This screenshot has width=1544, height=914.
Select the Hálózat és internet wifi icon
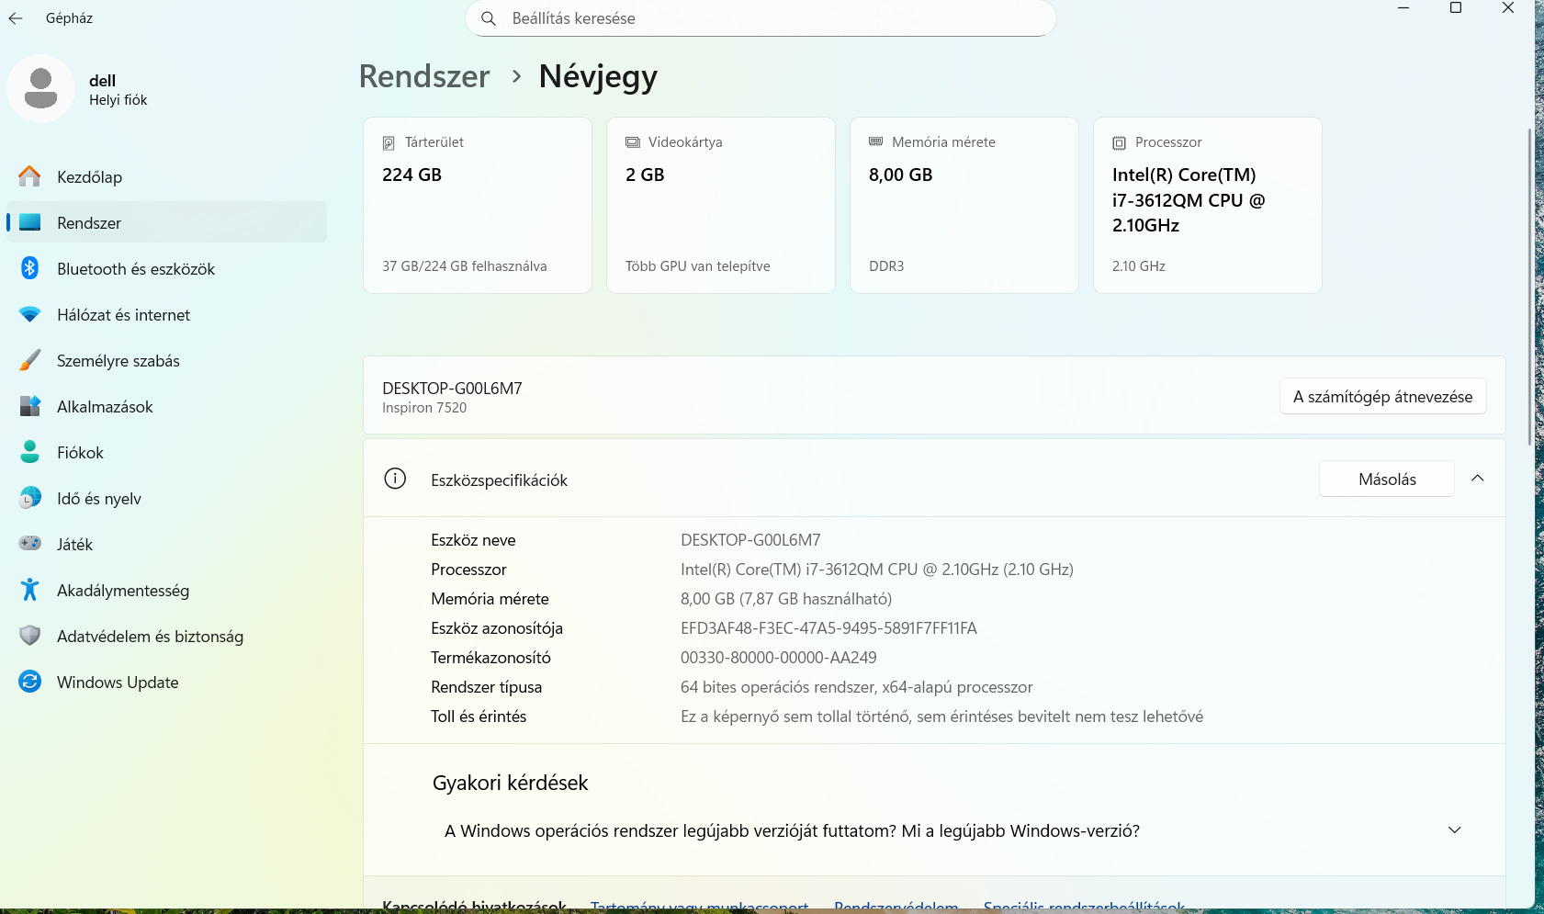29,314
